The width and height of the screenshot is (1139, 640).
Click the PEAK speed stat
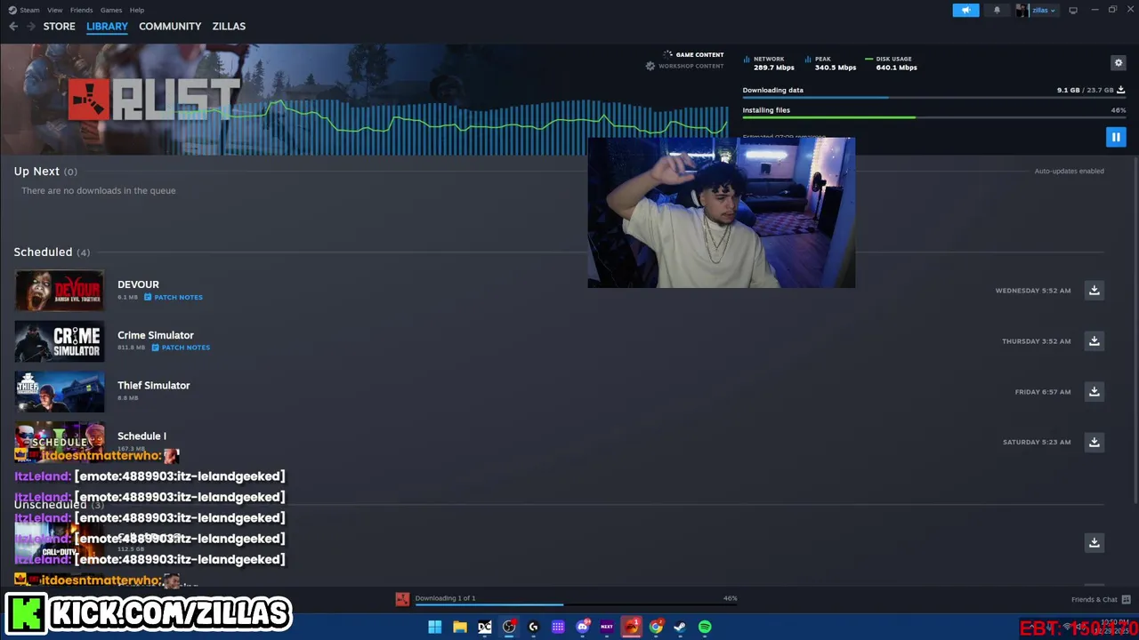[x=831, y=63]
